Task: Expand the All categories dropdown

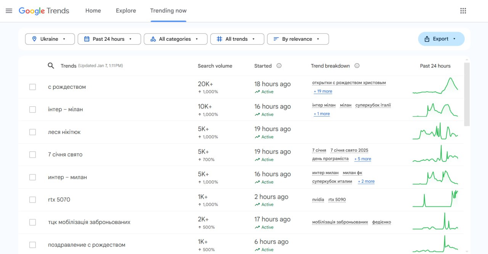Action: pos(176,39)
